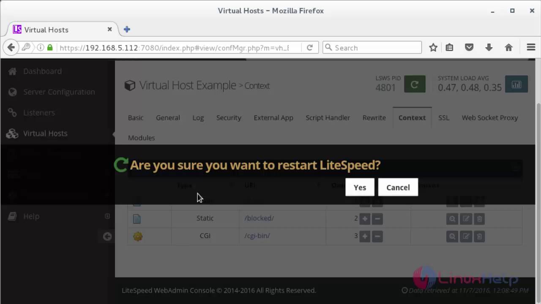541x304 pixels.
Task: Open Listeners in the sidebar
Action: (39, 112)
